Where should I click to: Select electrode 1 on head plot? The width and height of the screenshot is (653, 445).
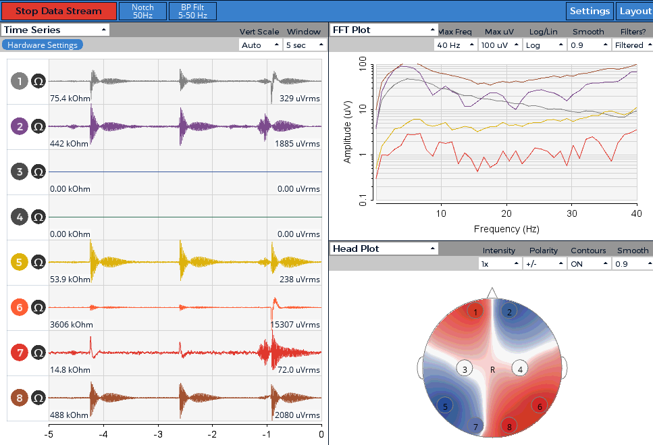point(475,311)
